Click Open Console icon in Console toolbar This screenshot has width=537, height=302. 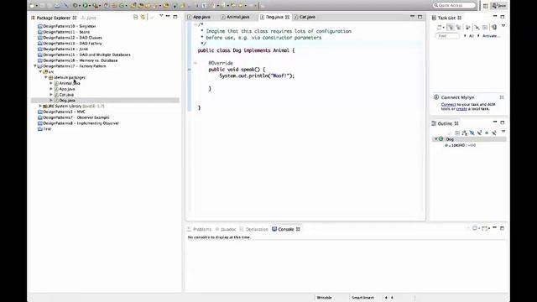tap(485, 228)
